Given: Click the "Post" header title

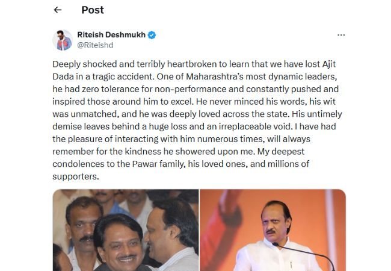Looking at the screenshot, I should (93, 10).
